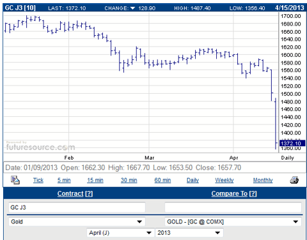Click the printer icon
Image resolution: width=307 pixels, height=240 pixels.
pos(294,180)
